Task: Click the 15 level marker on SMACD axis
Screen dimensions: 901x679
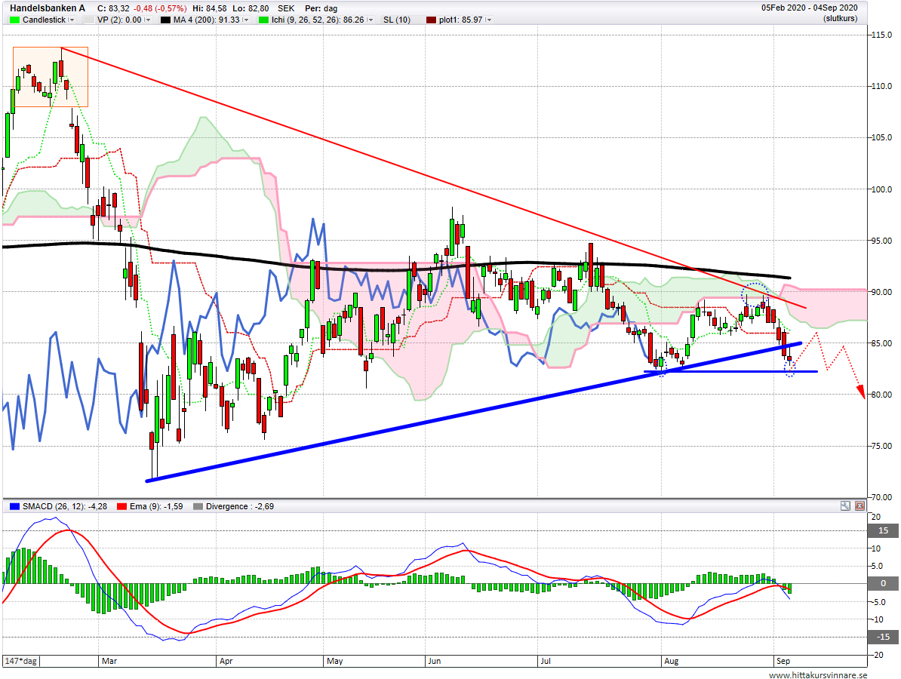Action: 883,530
